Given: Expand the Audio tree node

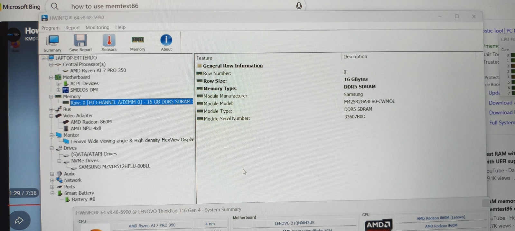Looking at the screenshot, I should tap(52, 174).
